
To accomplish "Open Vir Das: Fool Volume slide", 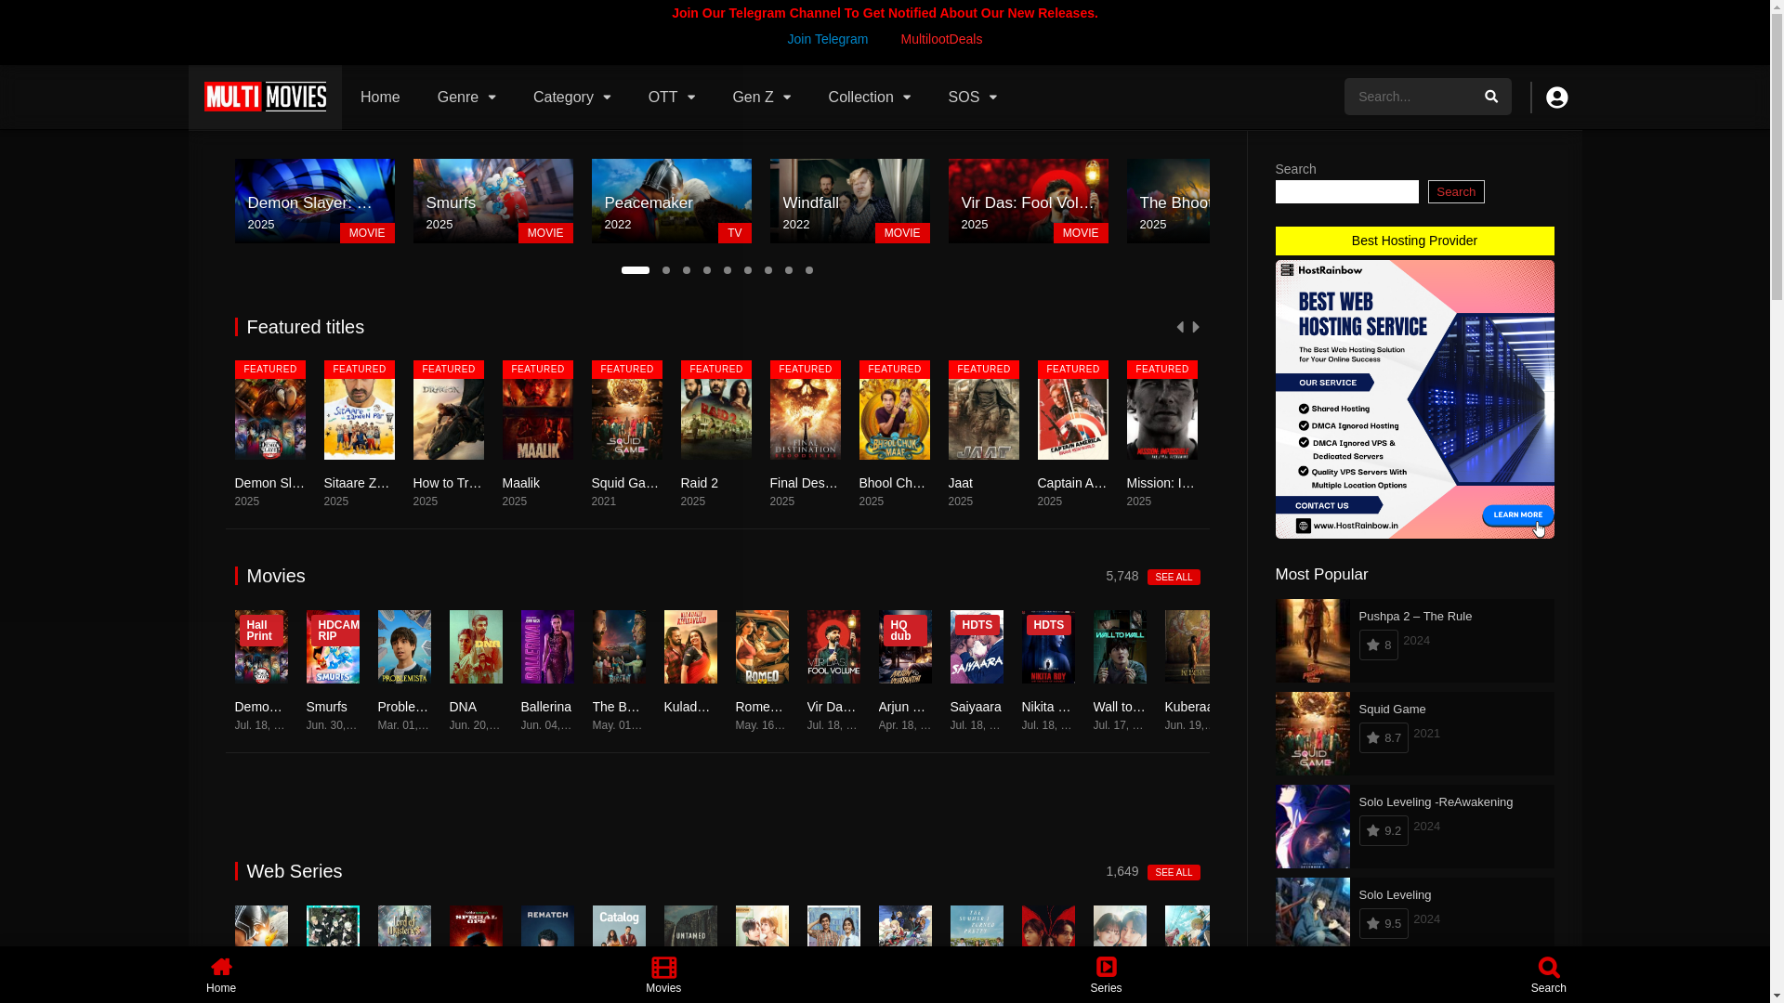I will pyautogui.click(x=1029, y=201).
